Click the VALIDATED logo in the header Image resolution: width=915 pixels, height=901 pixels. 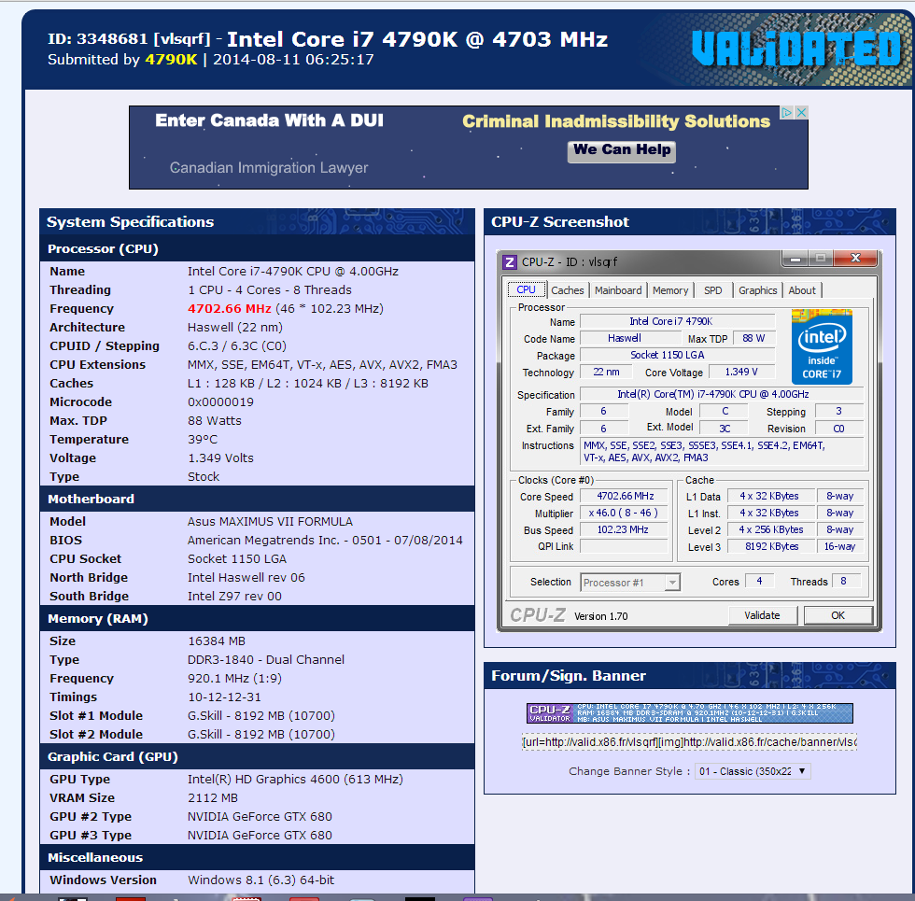pyautogui.click(x=795, y=49)
